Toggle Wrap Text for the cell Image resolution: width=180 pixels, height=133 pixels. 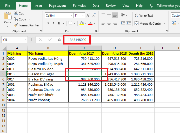pos(144,16)
